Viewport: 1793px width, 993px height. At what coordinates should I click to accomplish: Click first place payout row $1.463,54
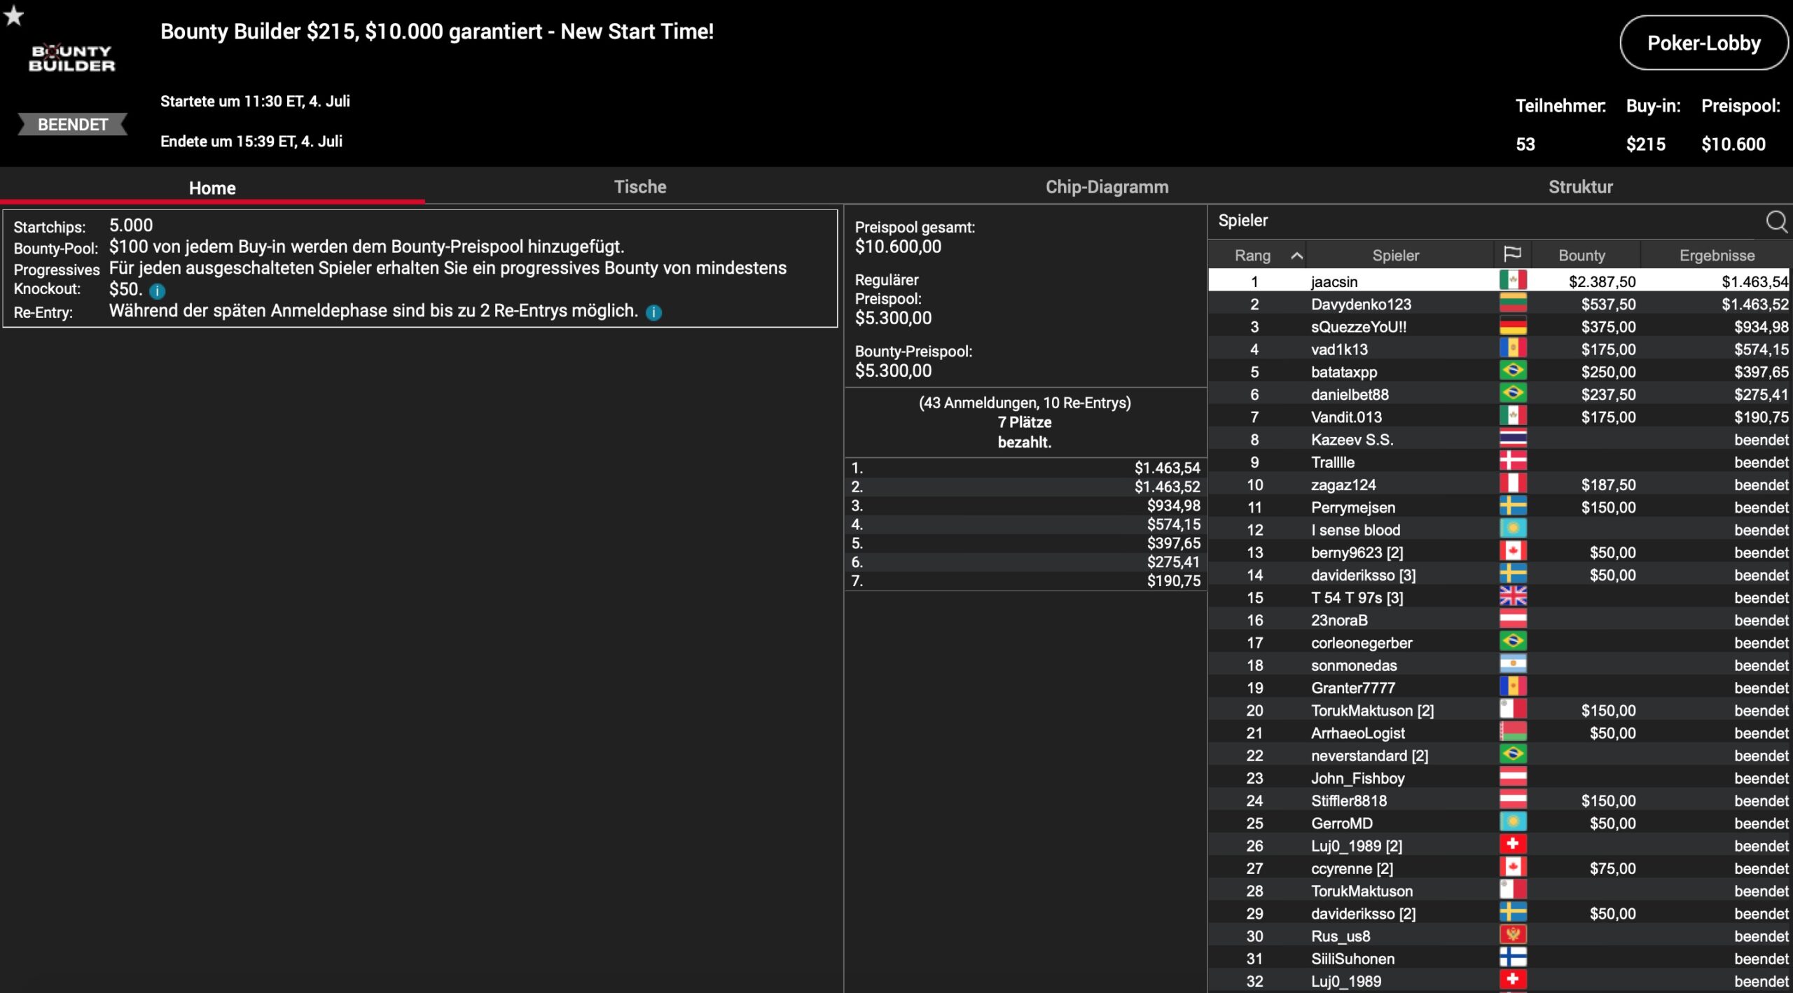point(1025,468)
